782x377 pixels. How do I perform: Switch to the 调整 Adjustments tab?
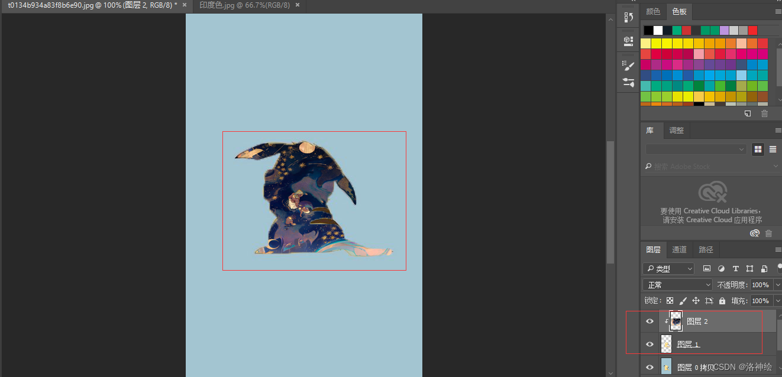[676, 130]
